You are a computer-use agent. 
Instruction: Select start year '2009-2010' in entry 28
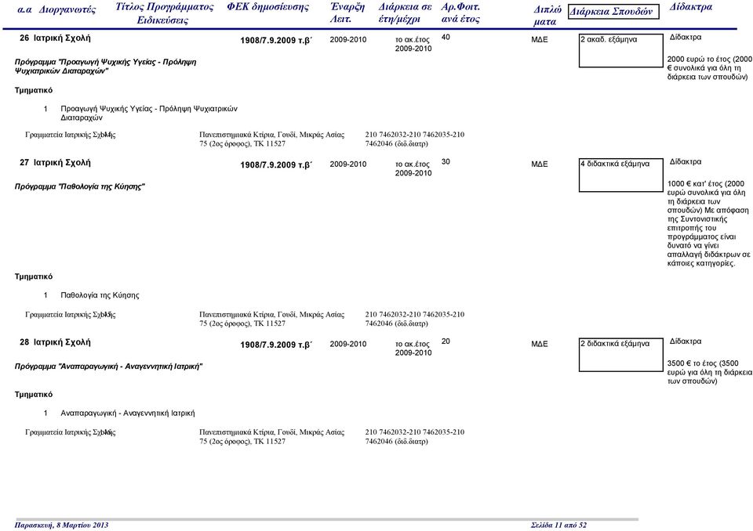coord(347,344)
